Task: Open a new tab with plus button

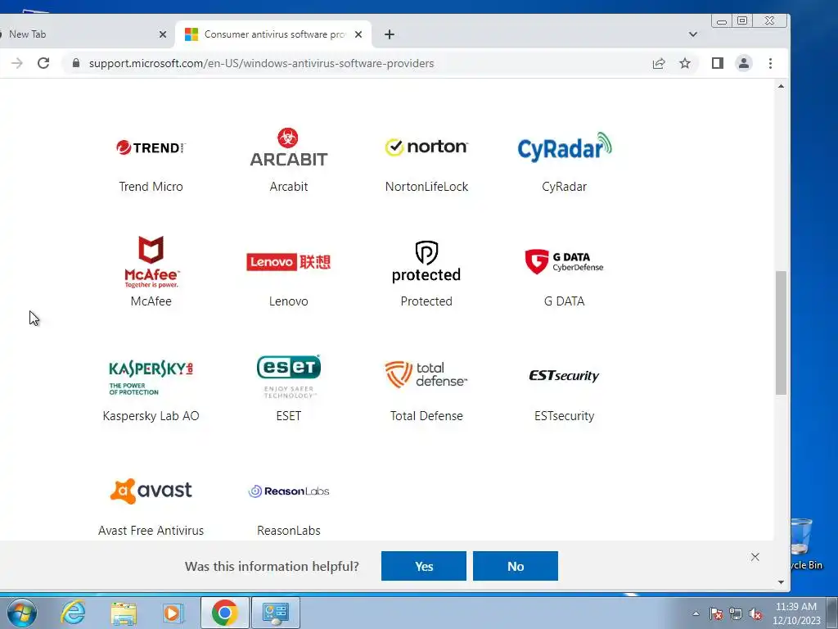Action: pos(390,34)
